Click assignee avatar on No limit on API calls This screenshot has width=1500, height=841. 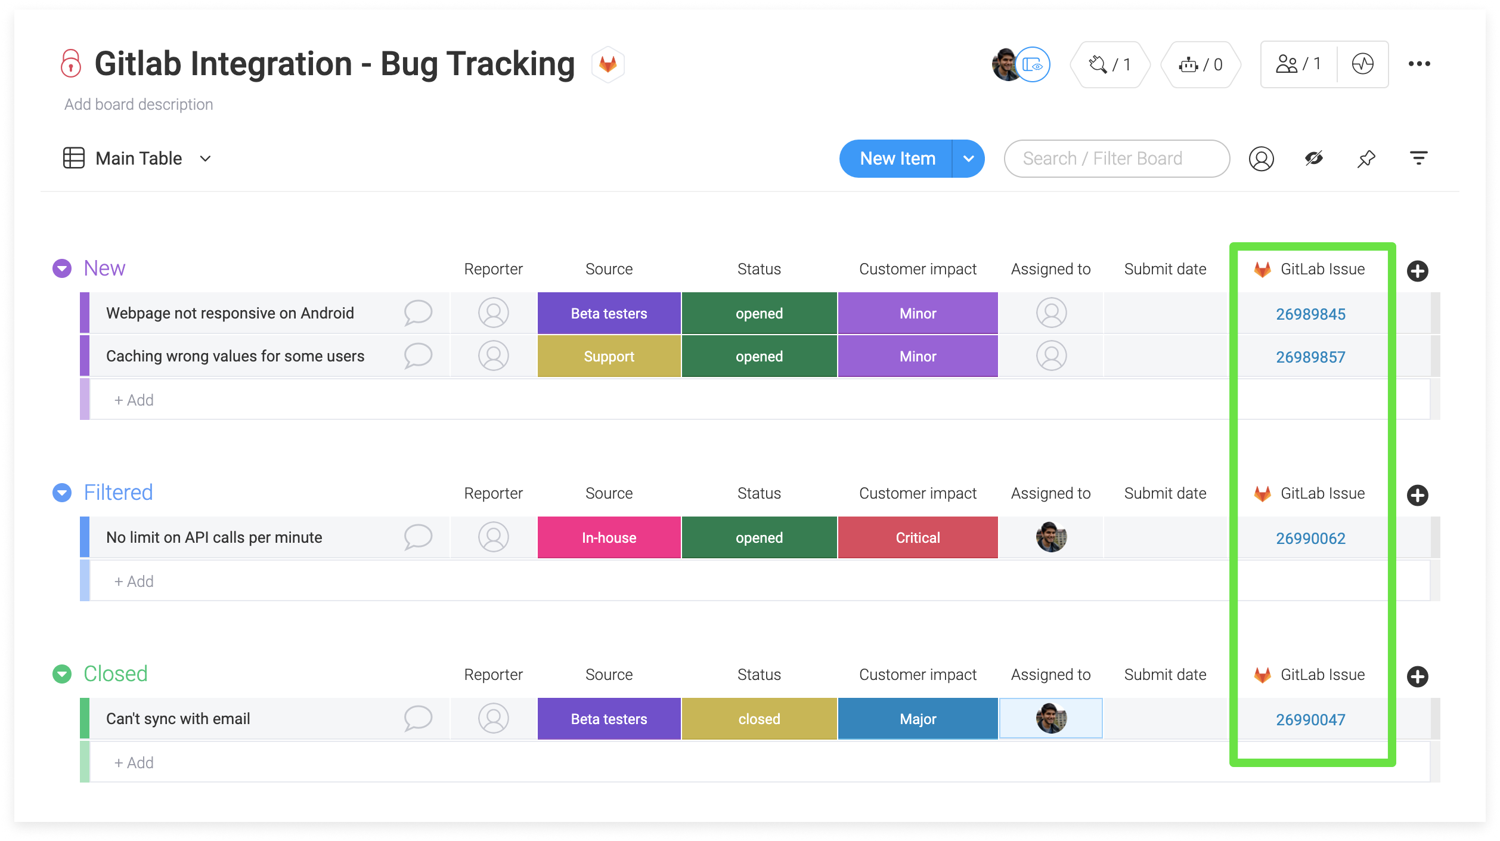[1051, 537]
